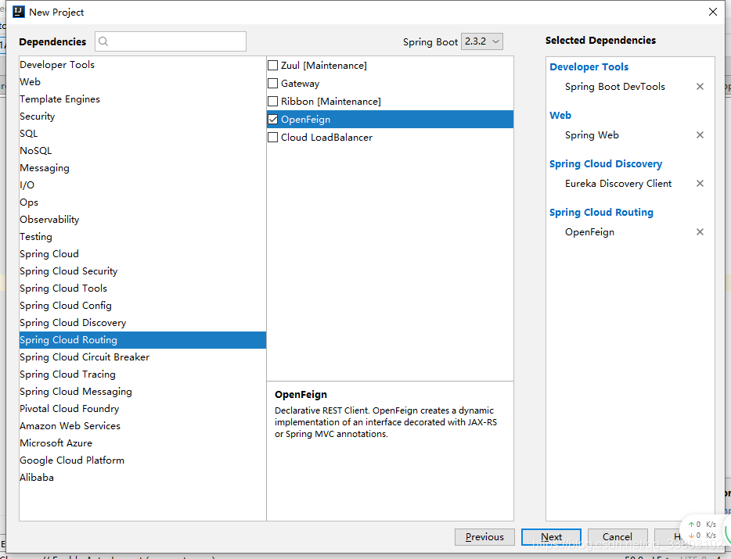Select Spring Cloud Messaging category
Screen dimensions: 731x559
(142, 392)
